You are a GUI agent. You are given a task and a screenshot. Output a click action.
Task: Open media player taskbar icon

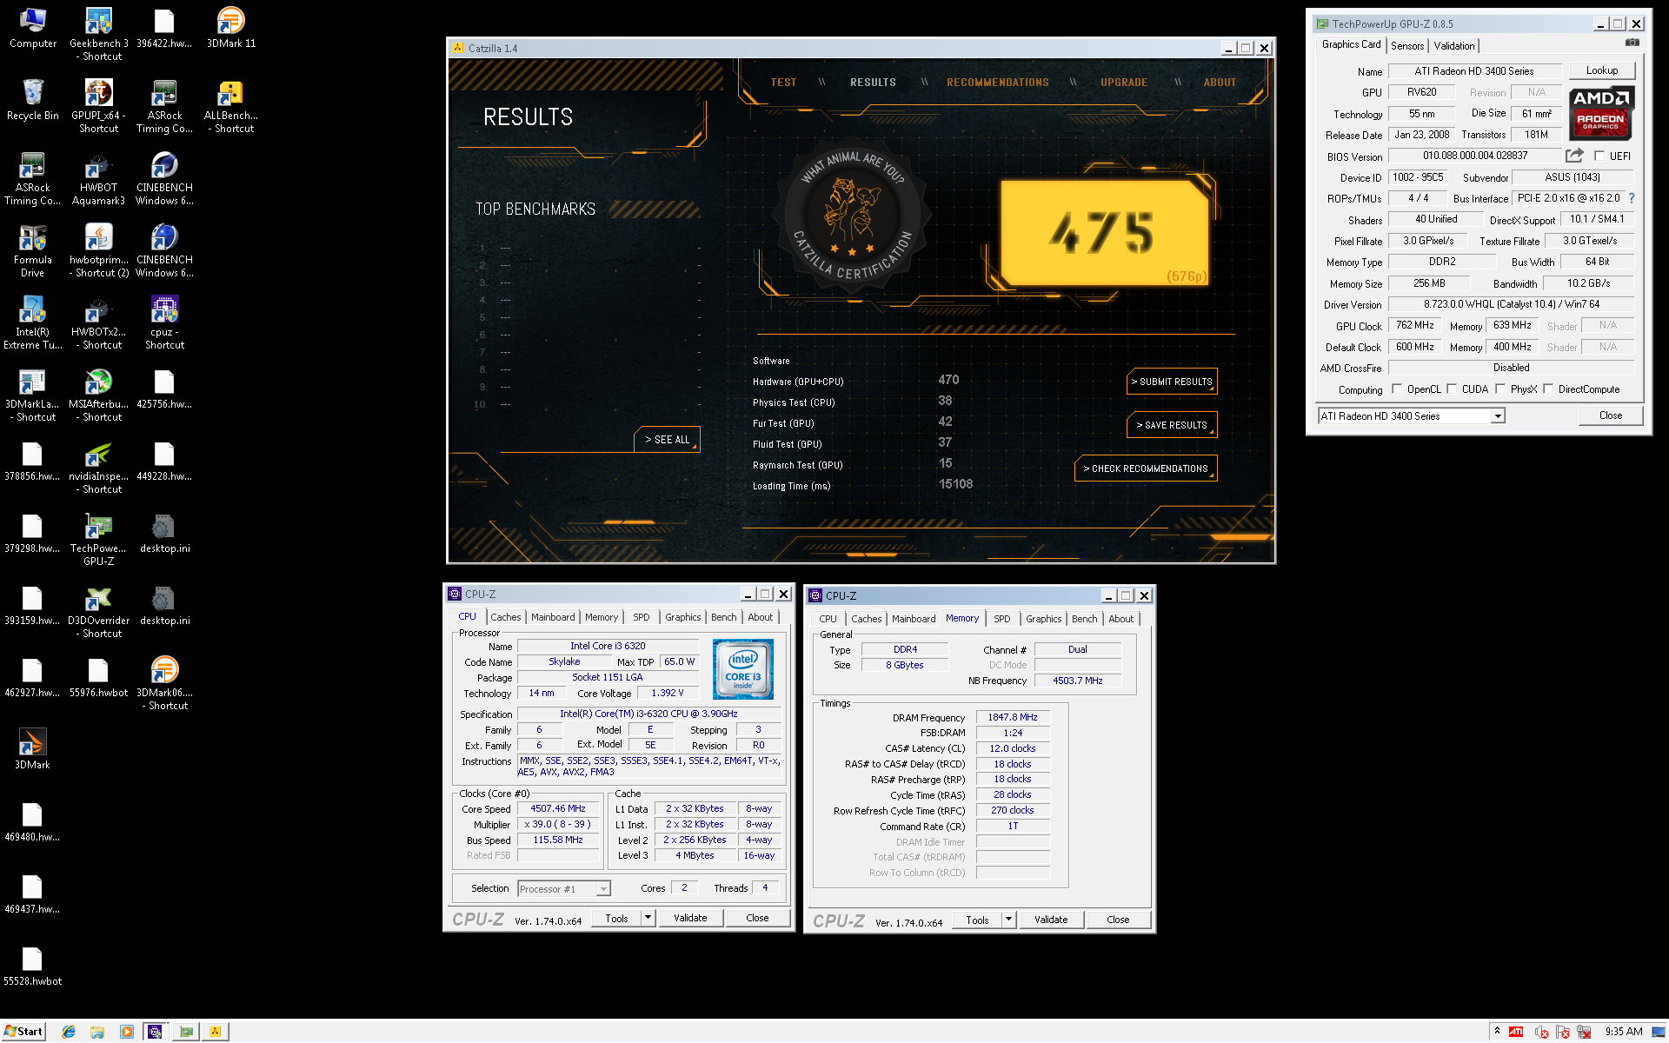tap(126, 1032)
